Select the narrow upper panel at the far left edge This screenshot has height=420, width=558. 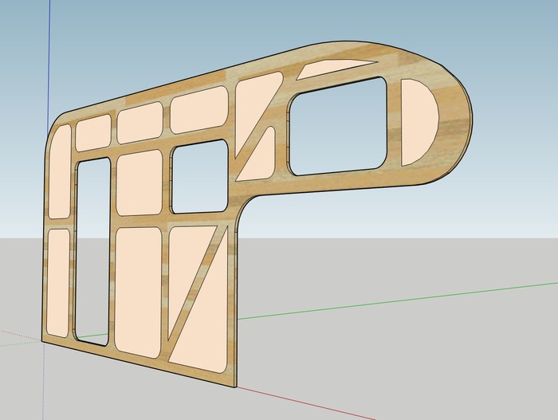pyautogui.click(x=61, y=171)
